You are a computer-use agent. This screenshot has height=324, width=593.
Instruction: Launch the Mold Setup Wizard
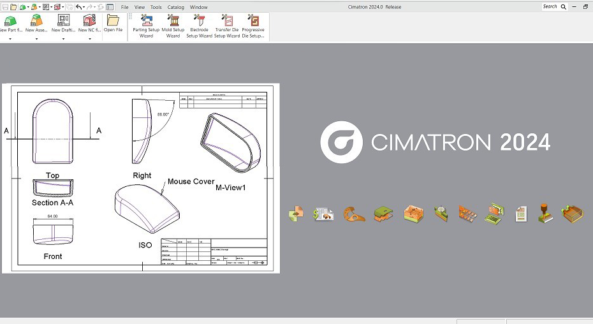[x=173, y=26]
